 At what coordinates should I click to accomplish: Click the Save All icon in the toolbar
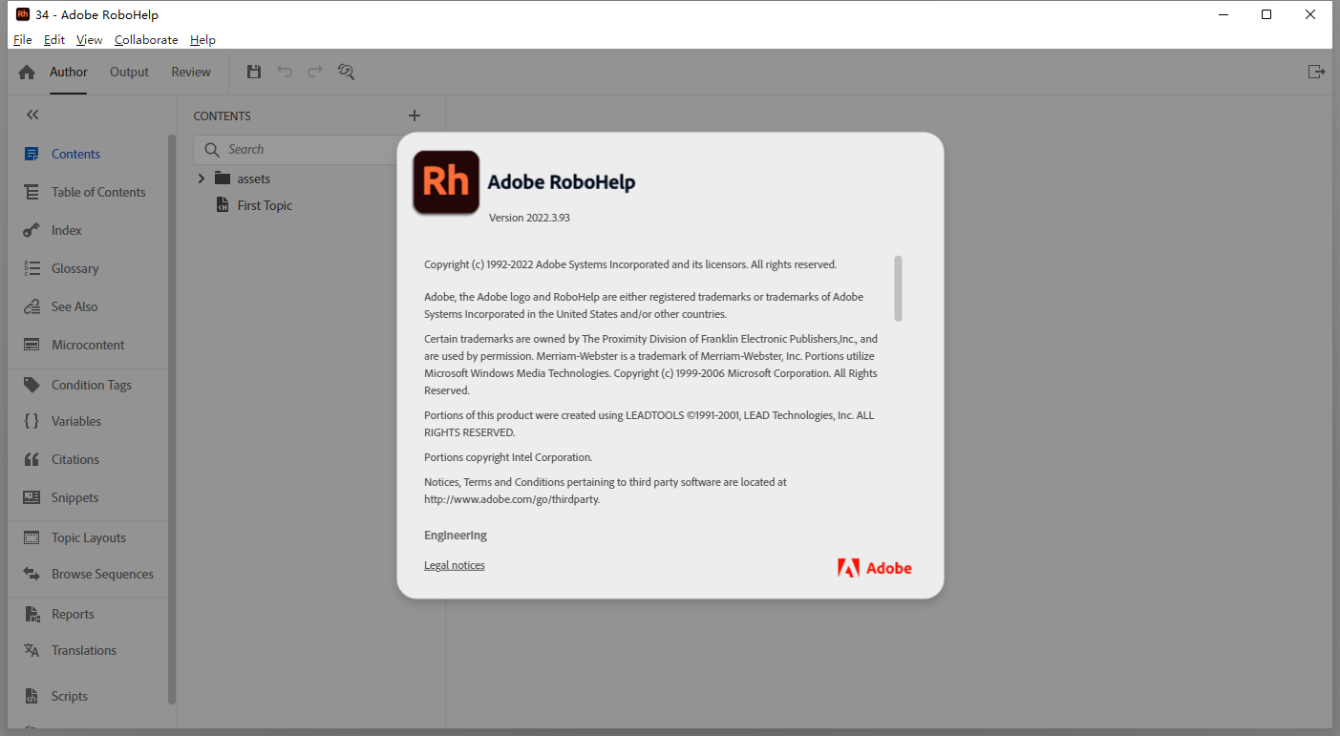point(253,71)
